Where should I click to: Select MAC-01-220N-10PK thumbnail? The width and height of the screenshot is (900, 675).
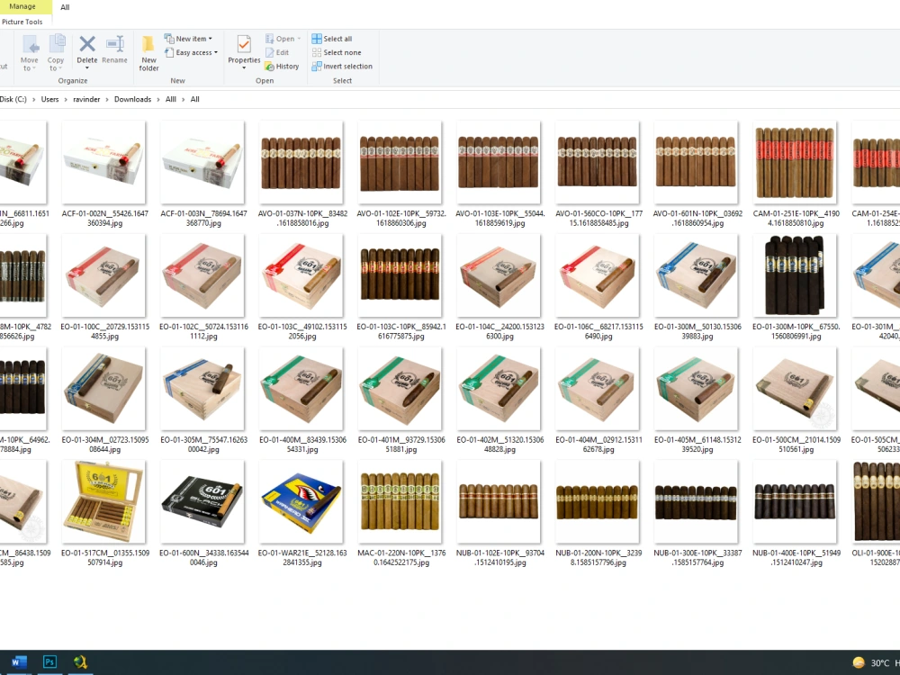click(400, 501)
